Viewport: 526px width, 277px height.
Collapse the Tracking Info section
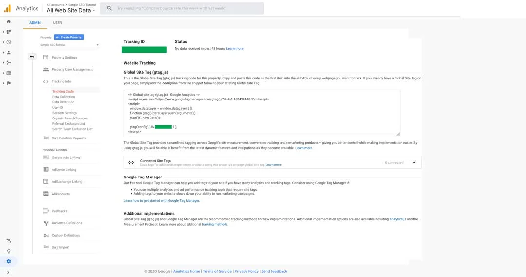pos(61,81)
